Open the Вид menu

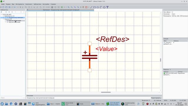point(13,4)
